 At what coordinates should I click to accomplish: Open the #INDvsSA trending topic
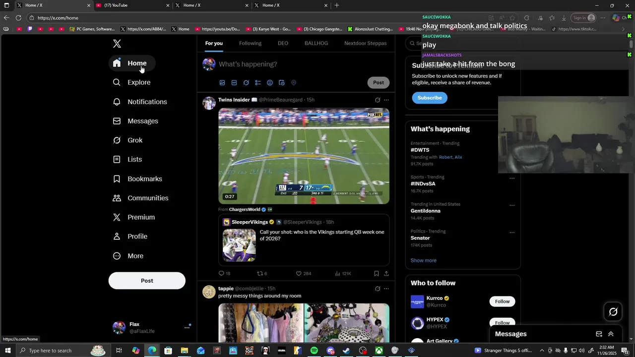(423, 183)
